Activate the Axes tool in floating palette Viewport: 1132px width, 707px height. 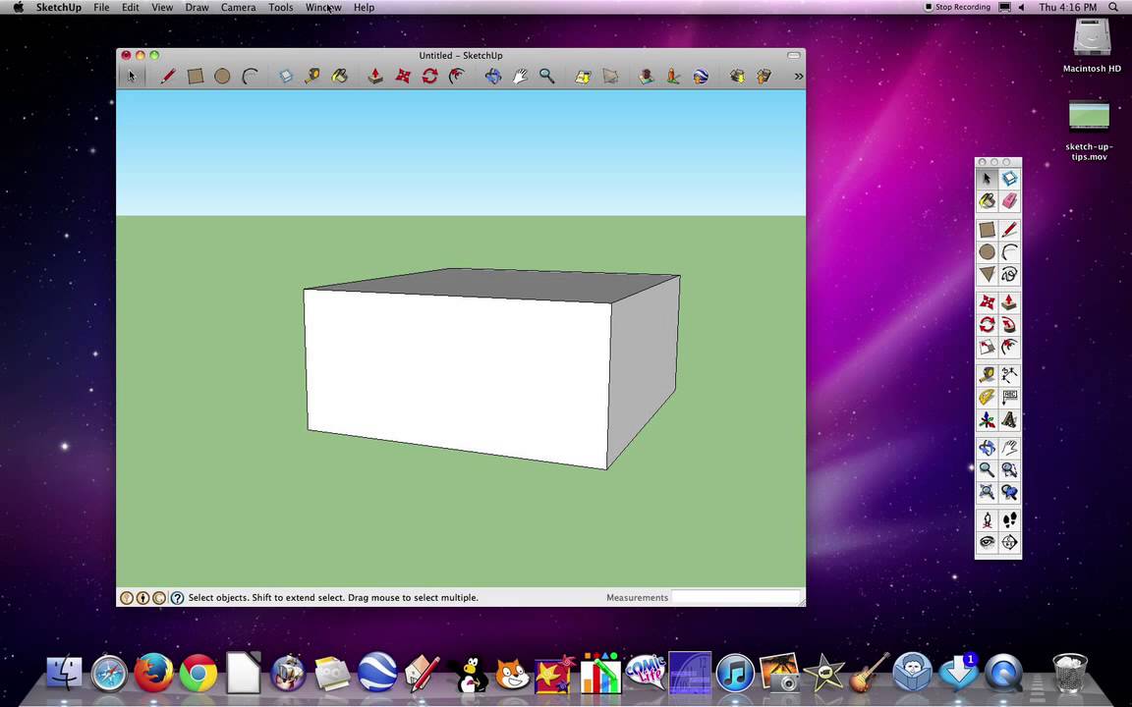(x=987, y=419)
